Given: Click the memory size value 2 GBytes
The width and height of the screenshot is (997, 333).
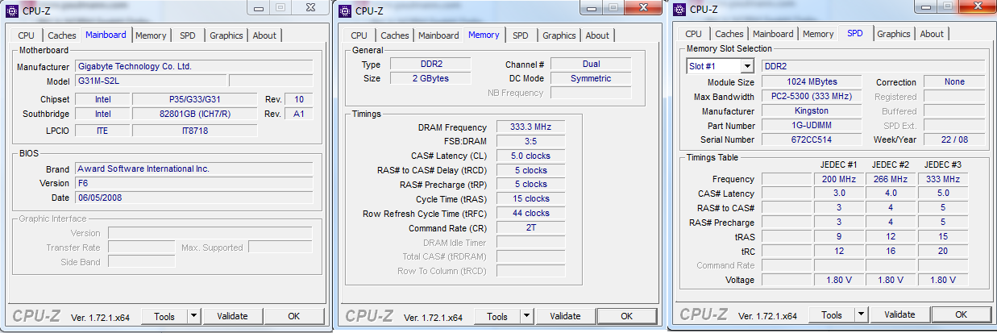Looking at the screenshot, I should pyautogui.click(x=429, y=78).
